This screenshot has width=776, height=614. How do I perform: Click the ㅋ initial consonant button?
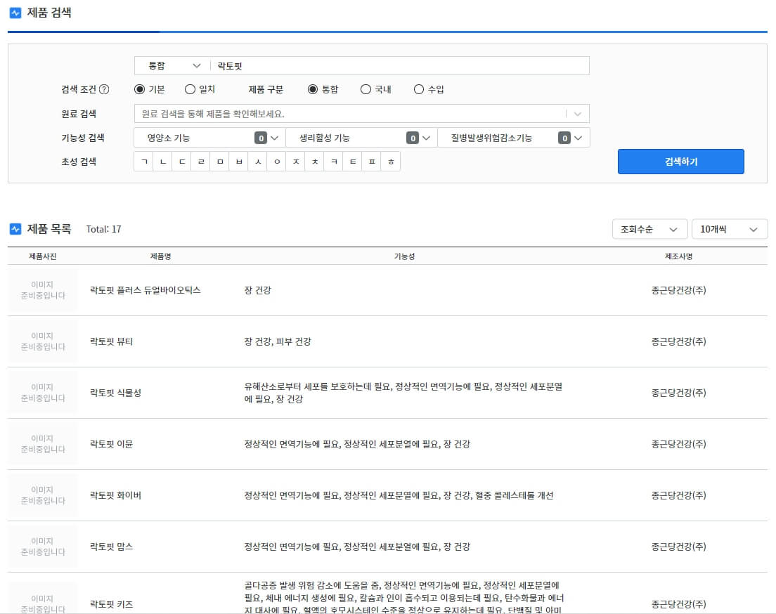334,162
